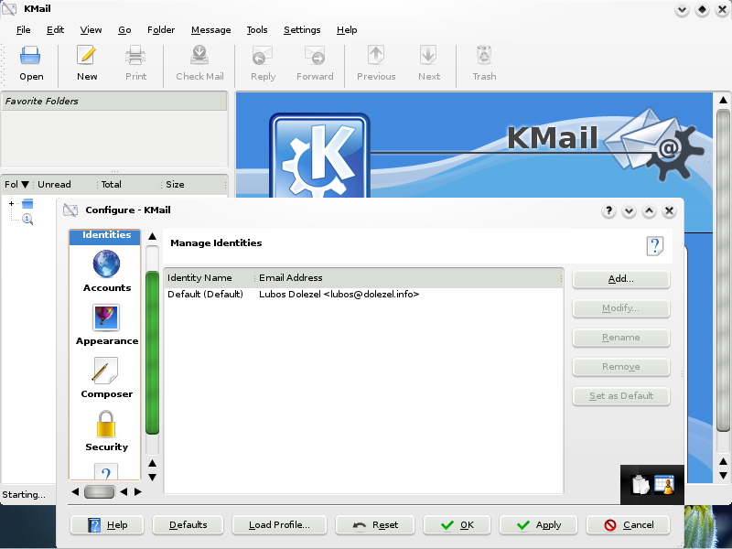Click the partially visible question icon below Security
The width and height of the screenshot is (732, 549).
pos(106,471)
